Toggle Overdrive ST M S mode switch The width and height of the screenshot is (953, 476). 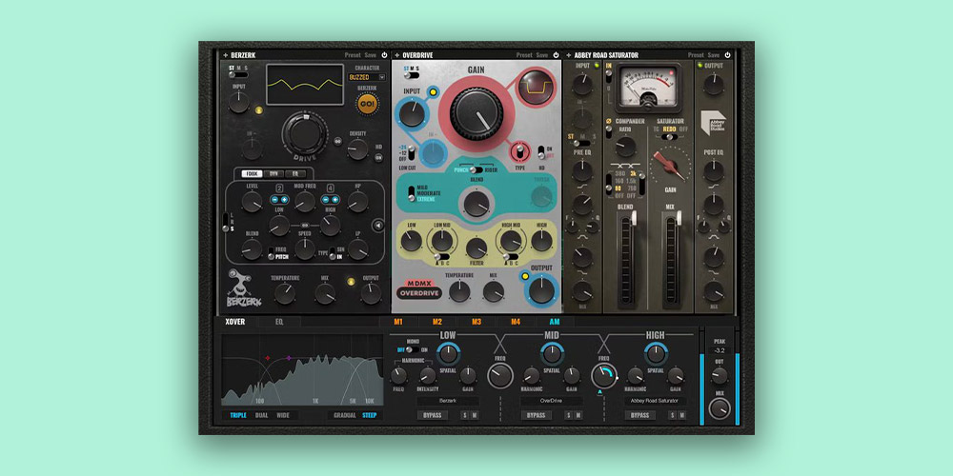pyautogui.click(x=412, y=76)
